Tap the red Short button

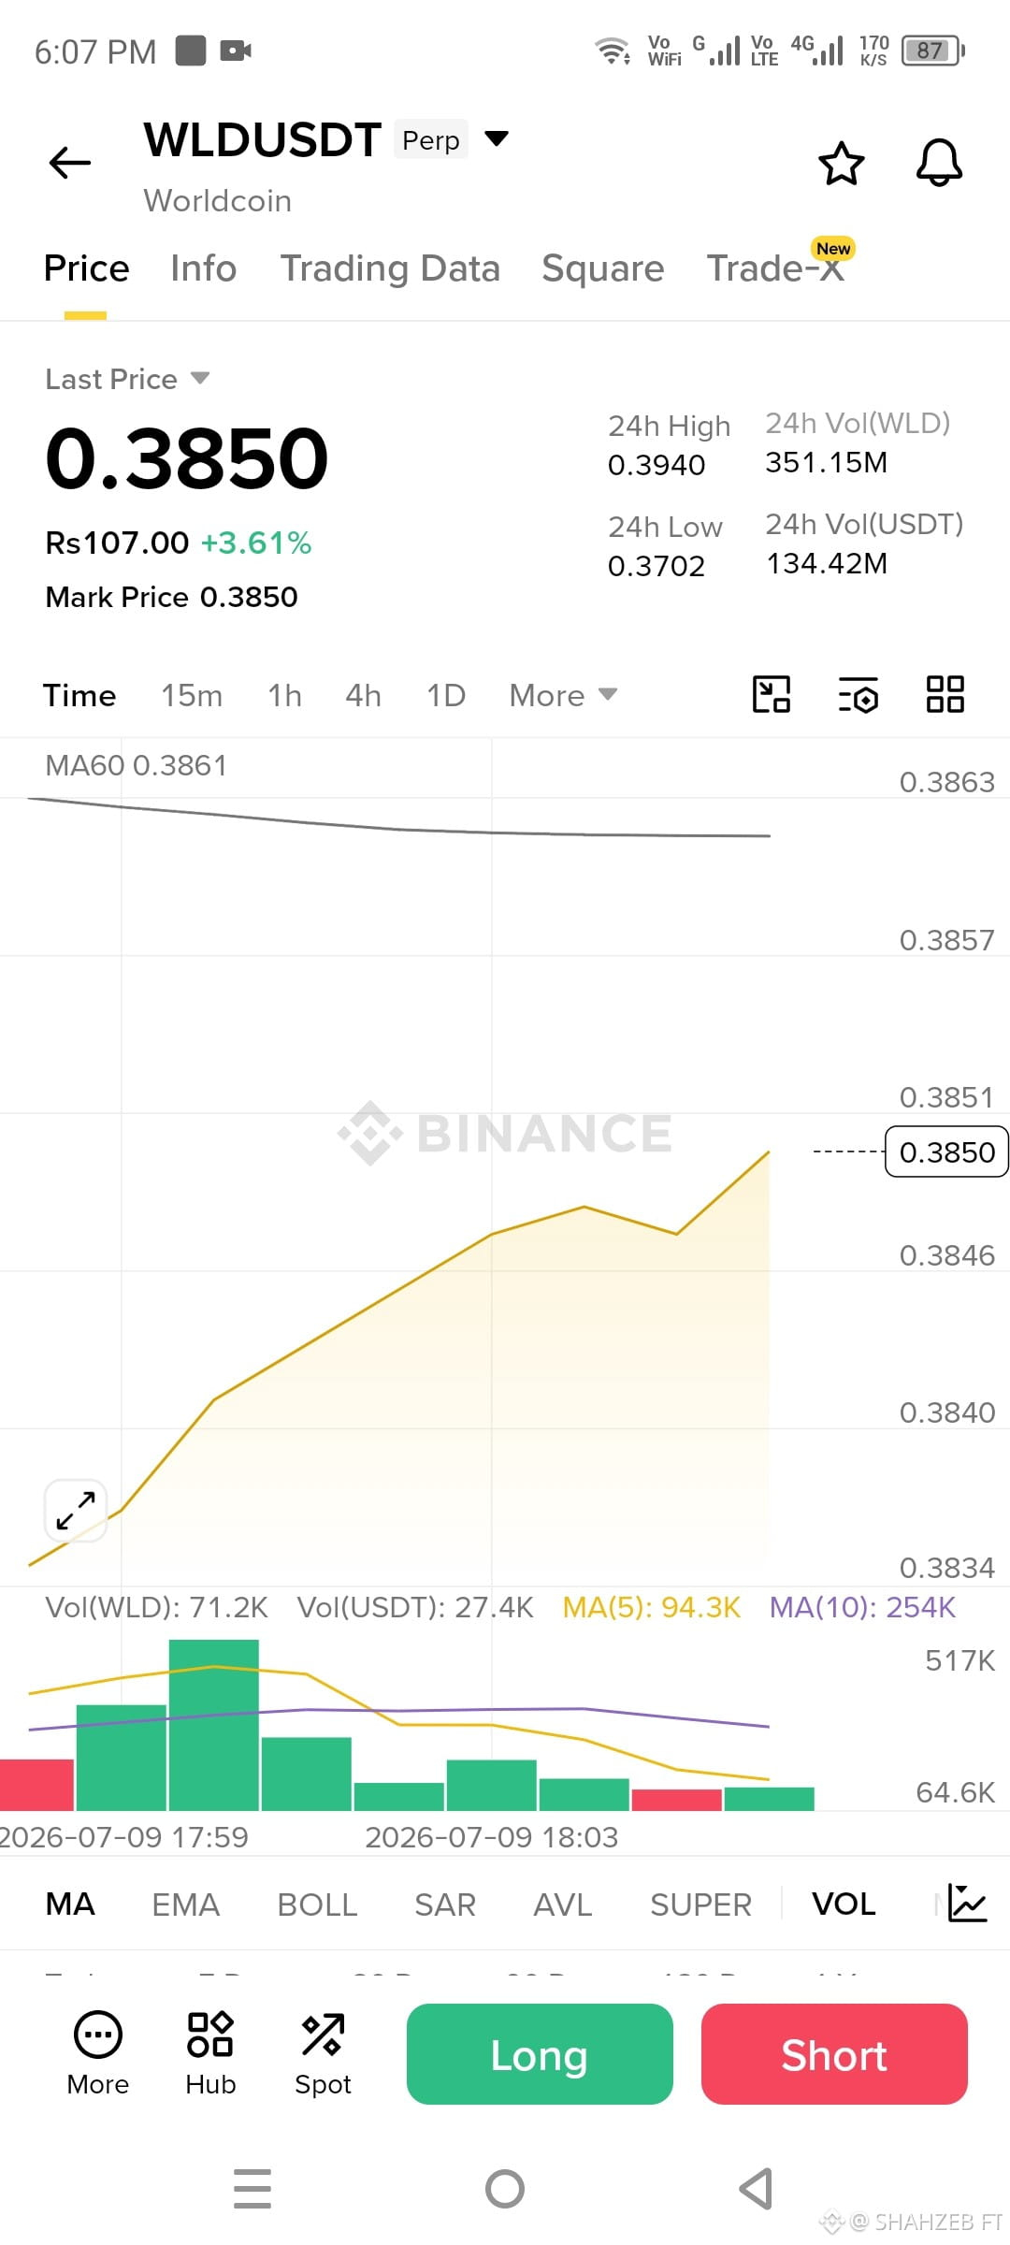(x=834, y=2054)
